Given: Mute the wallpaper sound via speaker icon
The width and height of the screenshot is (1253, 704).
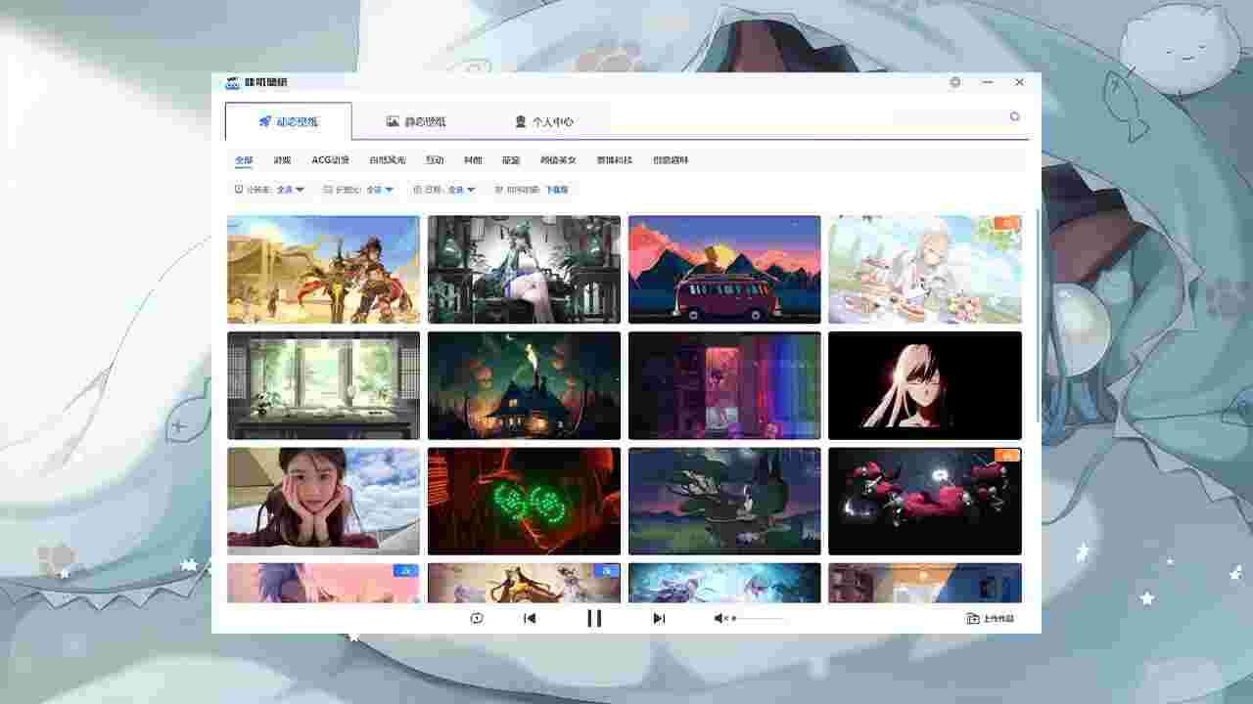Looking at the screenshot, I should 719,618.
